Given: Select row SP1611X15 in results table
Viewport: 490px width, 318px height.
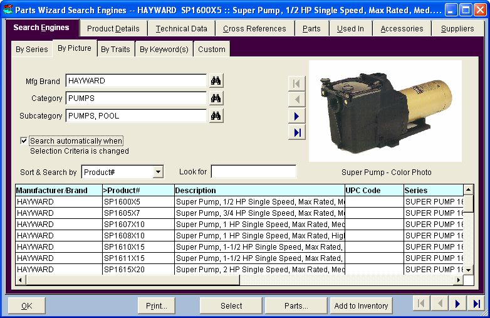Looking at the screenshot, I should click(x=239, y=258).
